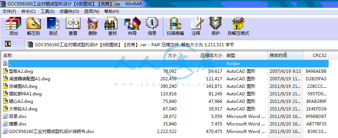Open the 收藏夹(O) menu
The image size is (338, 138).
click(x=69, y=11)
